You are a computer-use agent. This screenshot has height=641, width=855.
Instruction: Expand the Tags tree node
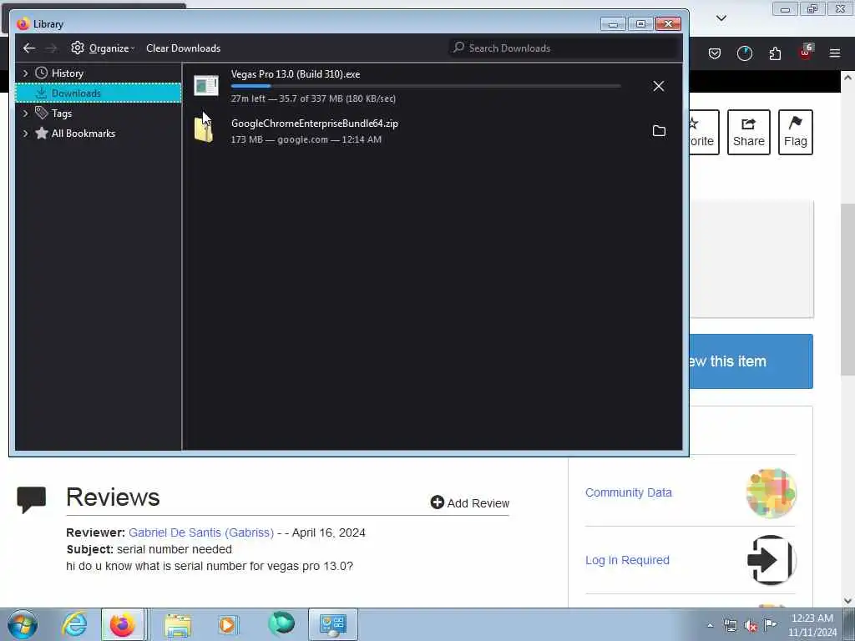[x=25, y=114]
